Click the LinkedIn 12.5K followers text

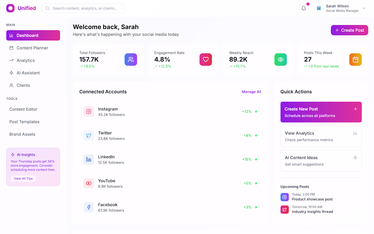pyautogui.click(x=111, y=163)
